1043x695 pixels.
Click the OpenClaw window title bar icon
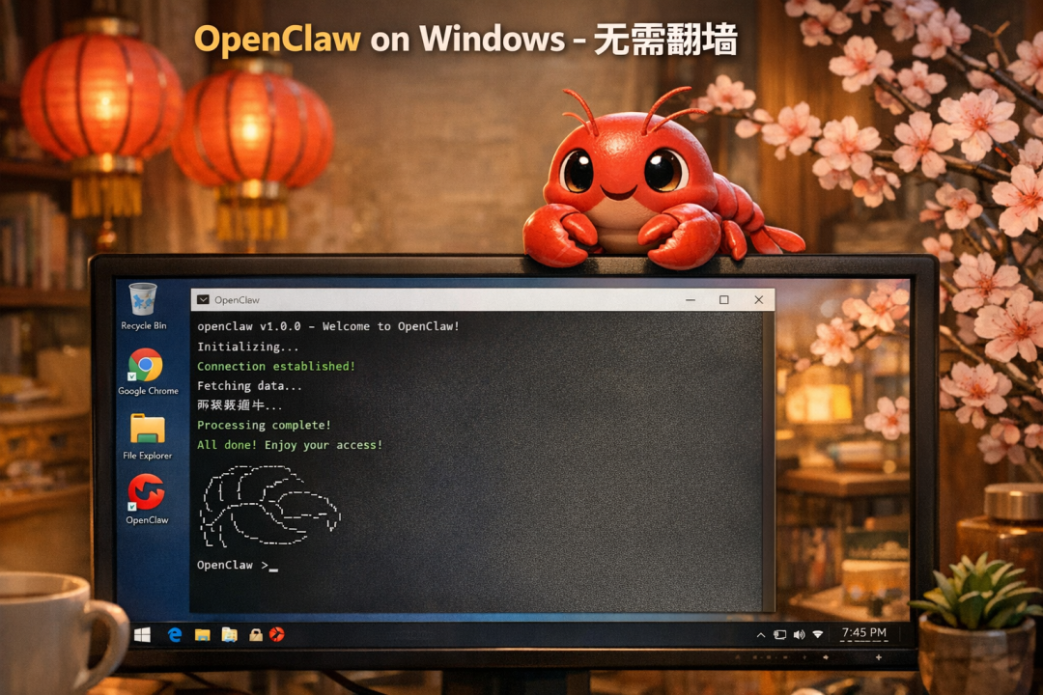(x=203, y=300)
